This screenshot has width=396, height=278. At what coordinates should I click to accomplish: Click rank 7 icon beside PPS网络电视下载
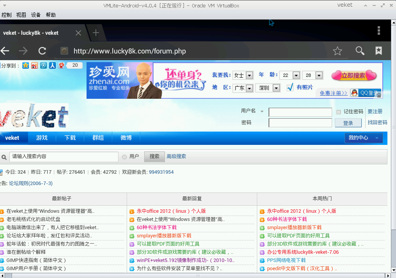(x=262, y=260)
